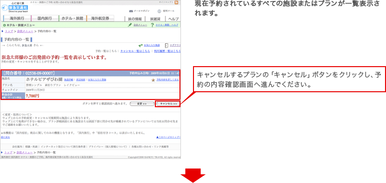The width and height of the screenshot is (386, 183).
Task: Open the 標識・約款 footer link
Action: tap(31, 147)
